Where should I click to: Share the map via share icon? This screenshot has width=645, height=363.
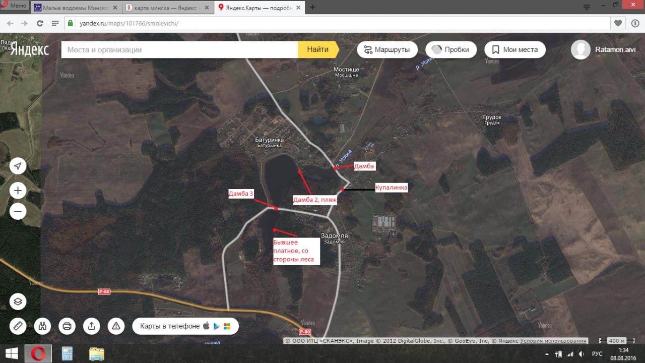[91, 326]
